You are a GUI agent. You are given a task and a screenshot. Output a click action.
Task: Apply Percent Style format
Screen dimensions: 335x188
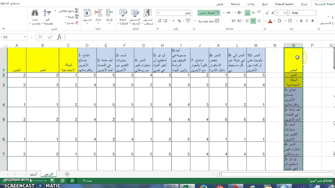coord(179,21)
